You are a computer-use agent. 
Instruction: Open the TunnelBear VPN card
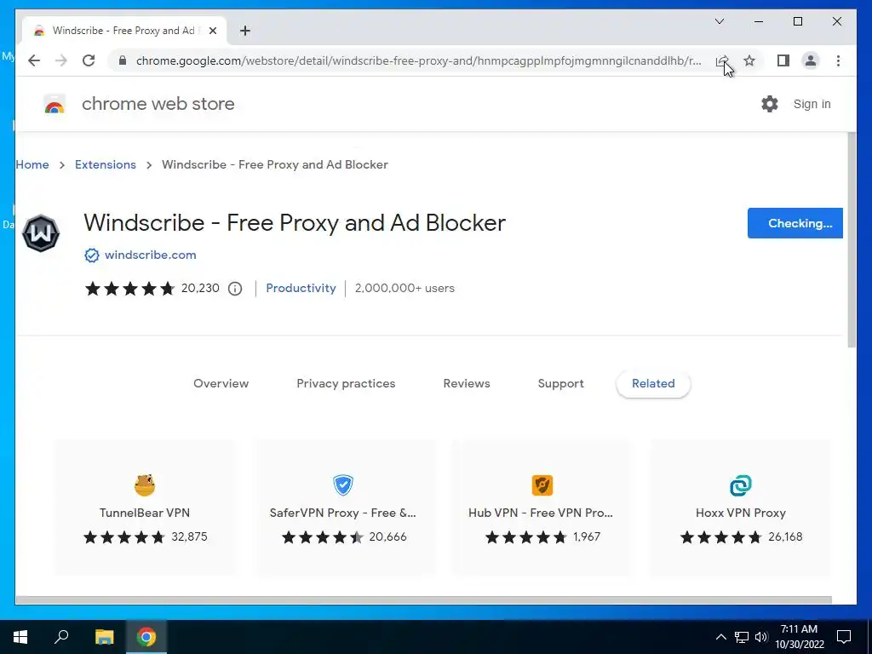tap(145, 508)
